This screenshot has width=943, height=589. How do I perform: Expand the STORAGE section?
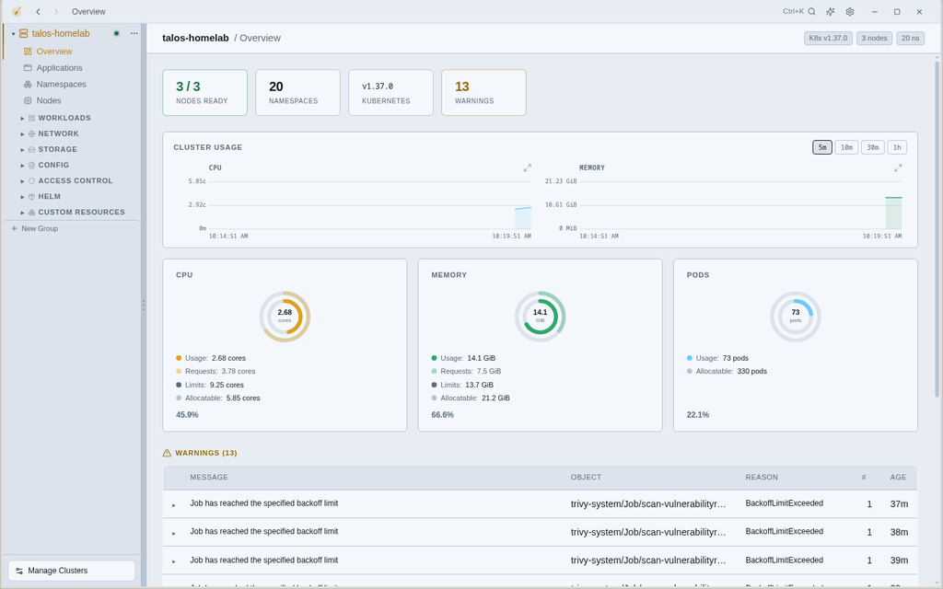(22, 149)
